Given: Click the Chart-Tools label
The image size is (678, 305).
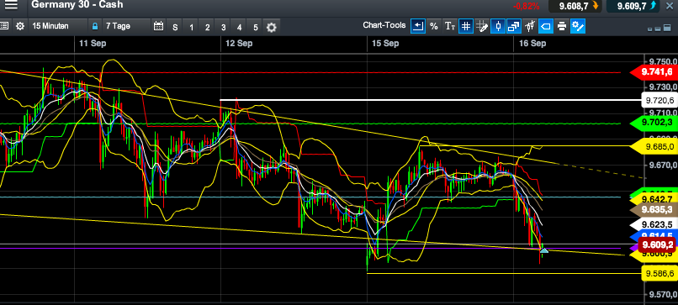Looking at the screenshot, I should pos(384,25).
